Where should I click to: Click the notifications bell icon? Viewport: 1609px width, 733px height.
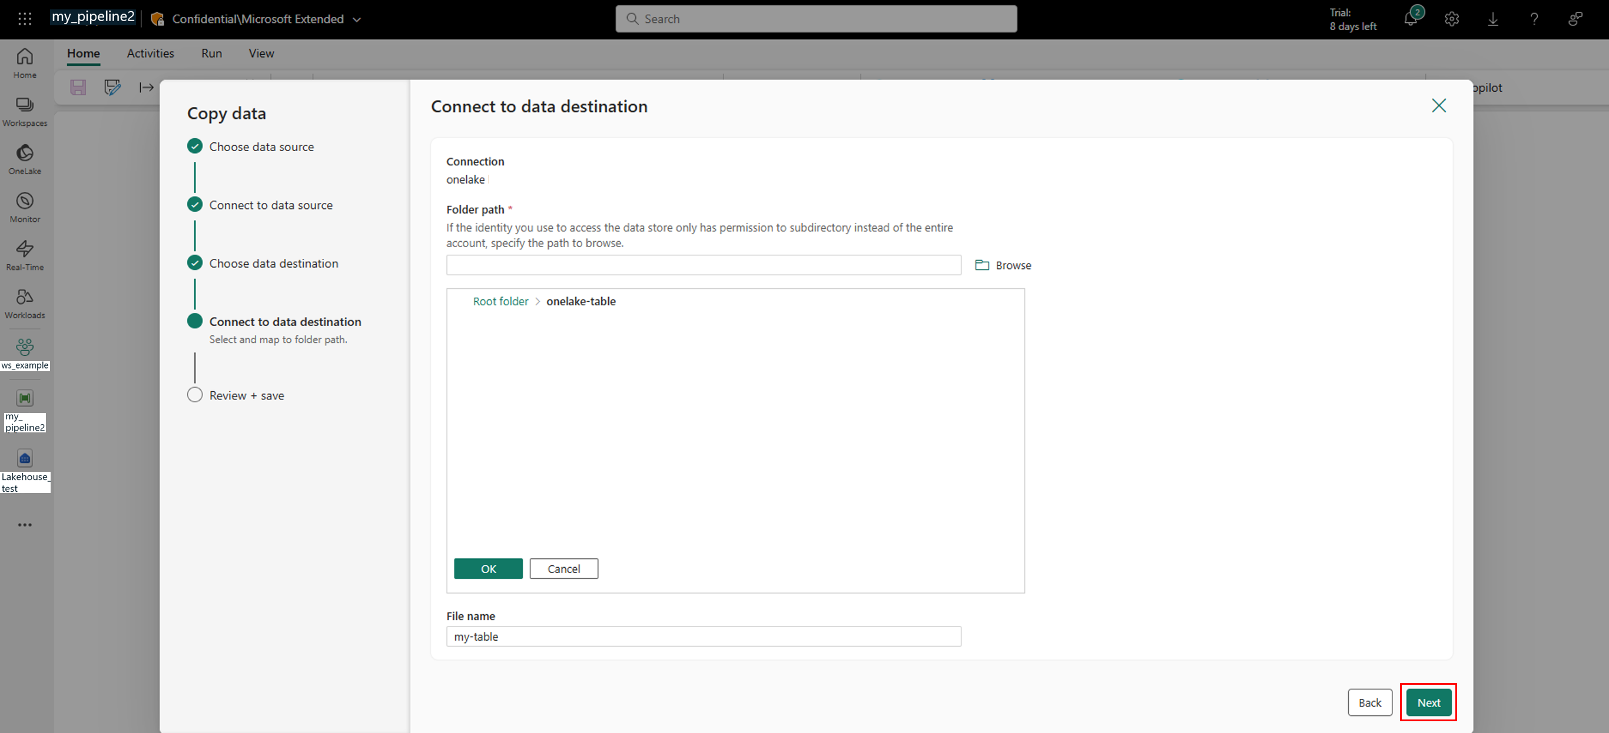(1411, 19)
